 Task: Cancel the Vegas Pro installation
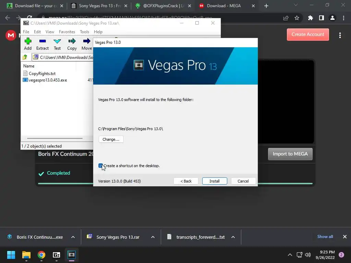pos(243,181)
